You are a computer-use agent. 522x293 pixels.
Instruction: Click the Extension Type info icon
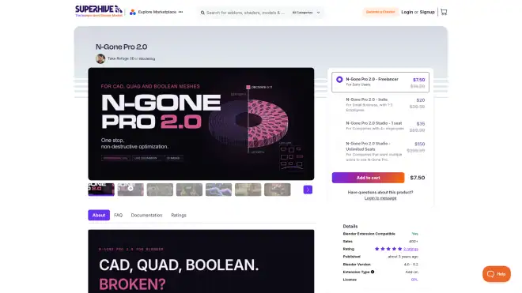point(373,272)
